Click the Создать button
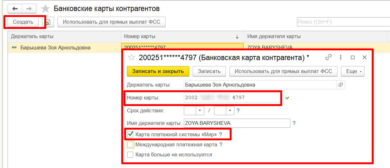Viewport: 390px width, 168px height. pos(23,22)
